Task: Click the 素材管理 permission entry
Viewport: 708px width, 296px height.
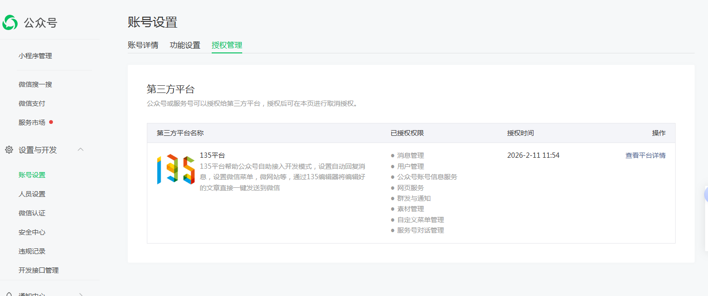Action: [410, 209]
